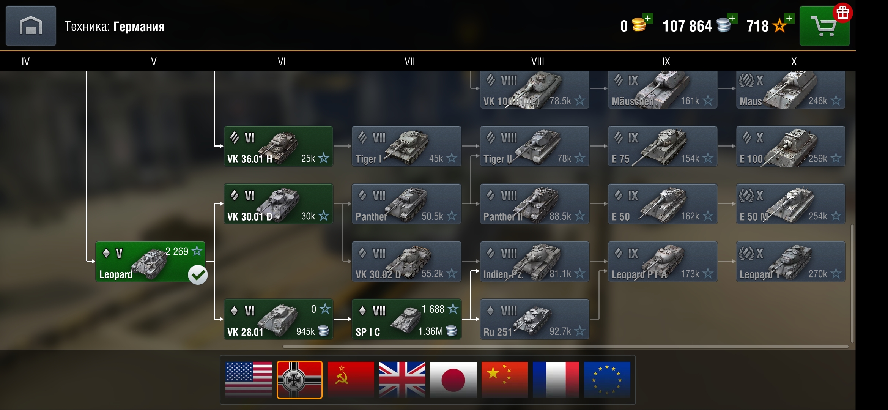888x410 pixels.
Task: Open the red gift box icon
Action: point(842,13)
